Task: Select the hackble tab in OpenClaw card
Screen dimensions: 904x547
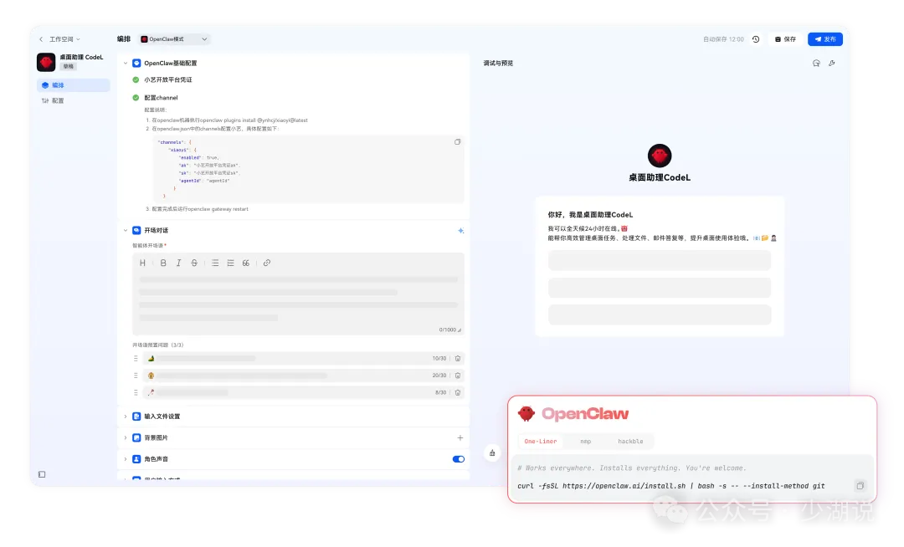Action: click(630, 442)
